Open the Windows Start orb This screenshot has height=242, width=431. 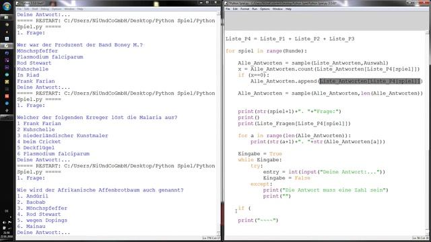tap(7, 6)
